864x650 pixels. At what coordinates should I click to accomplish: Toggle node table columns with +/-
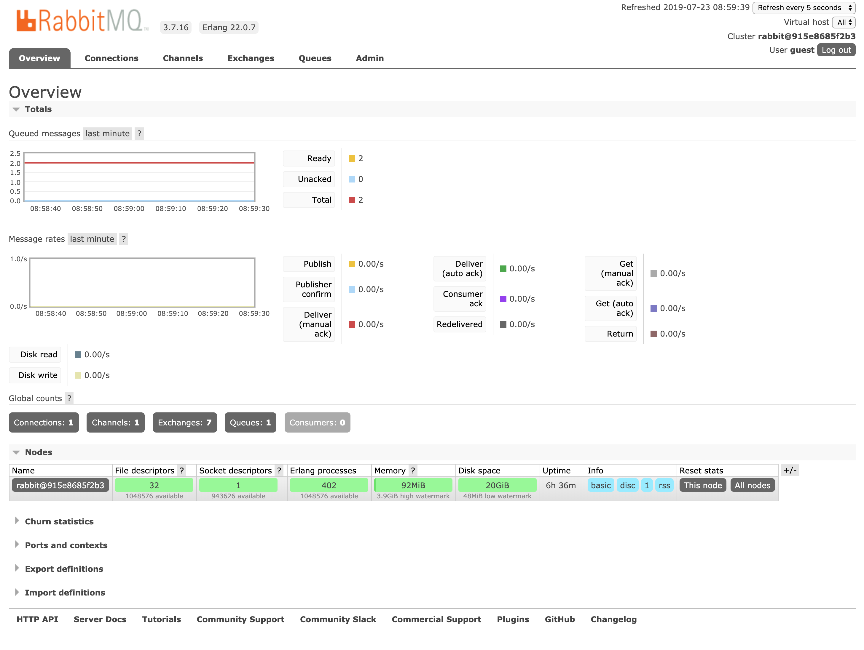790,470
